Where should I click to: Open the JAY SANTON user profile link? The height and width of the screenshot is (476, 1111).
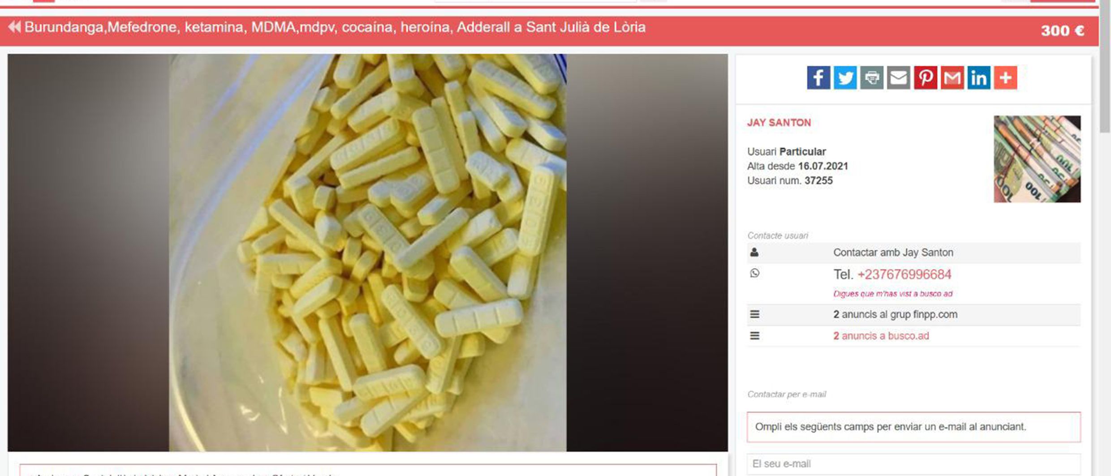(x=779, y=123)
